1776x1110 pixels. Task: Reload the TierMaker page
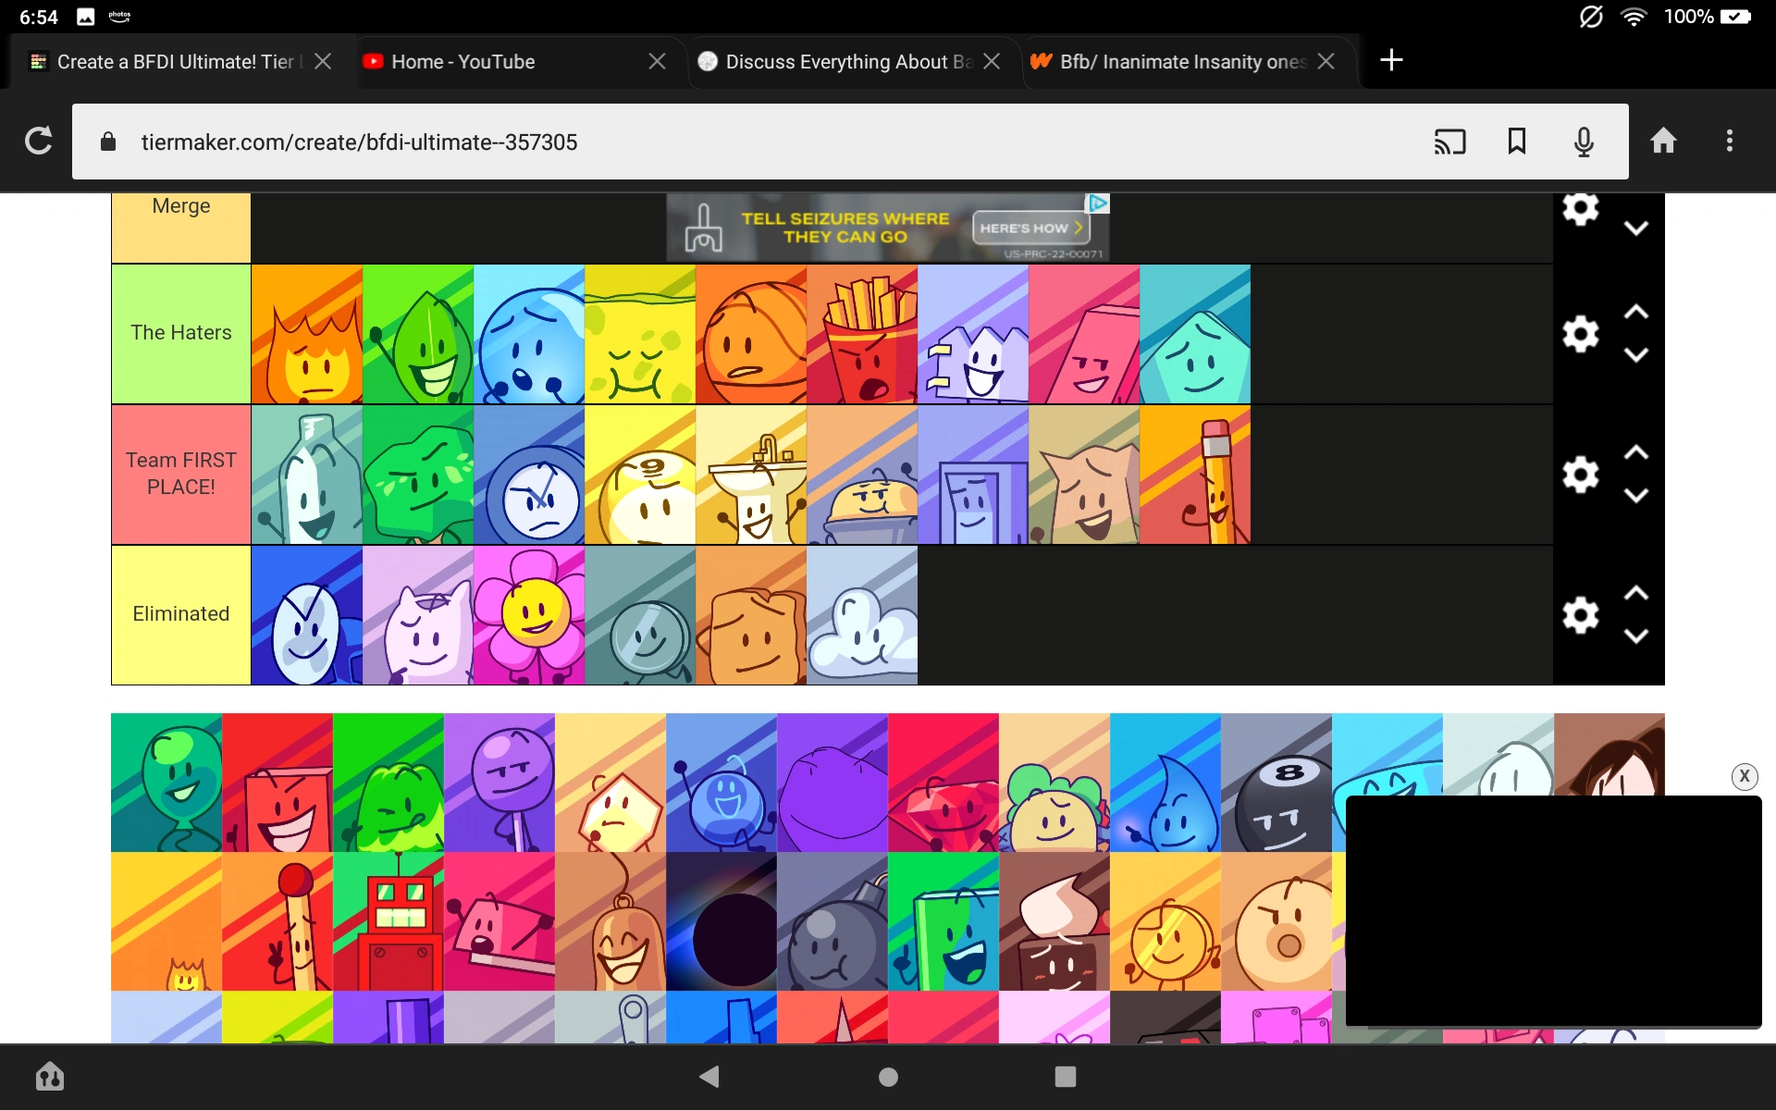click(x=38, y=141)
